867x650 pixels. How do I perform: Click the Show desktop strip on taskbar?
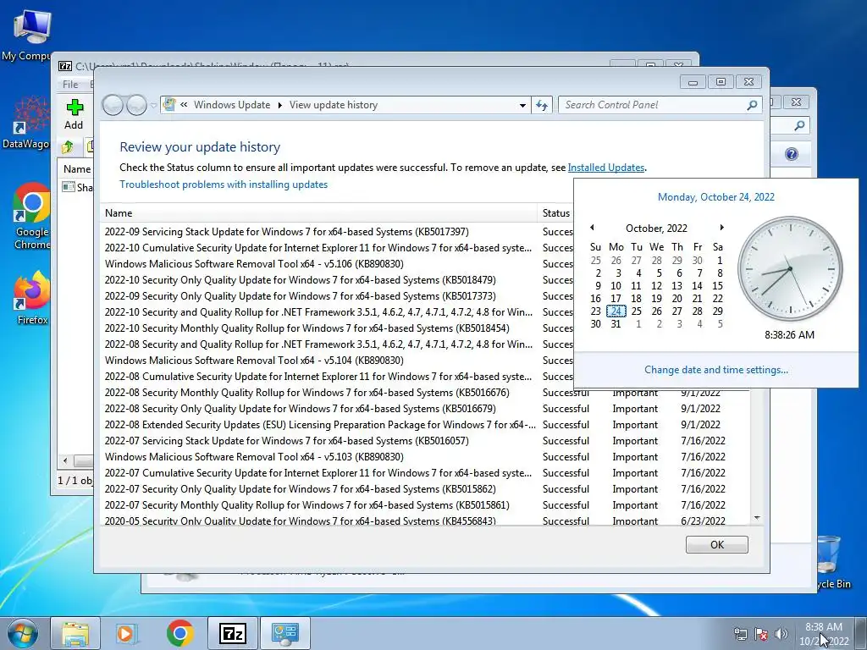[861, 633]
